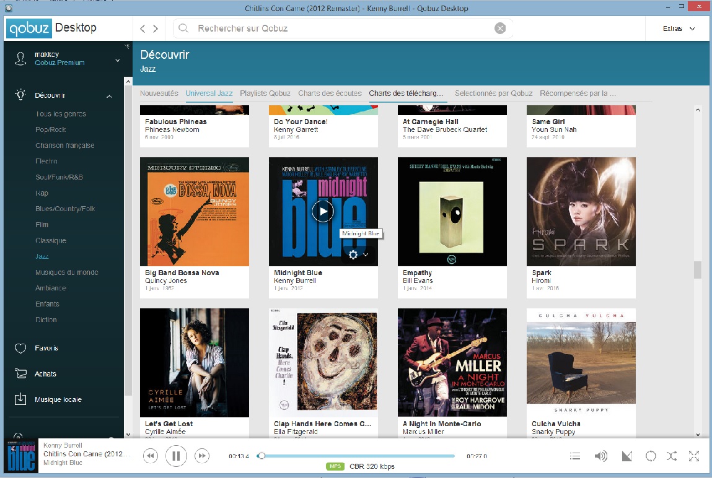The height and width of the screenshot is (478, 712).
Task: Switch to the Playlists Qobuz tab
Action: click(265, 93)
